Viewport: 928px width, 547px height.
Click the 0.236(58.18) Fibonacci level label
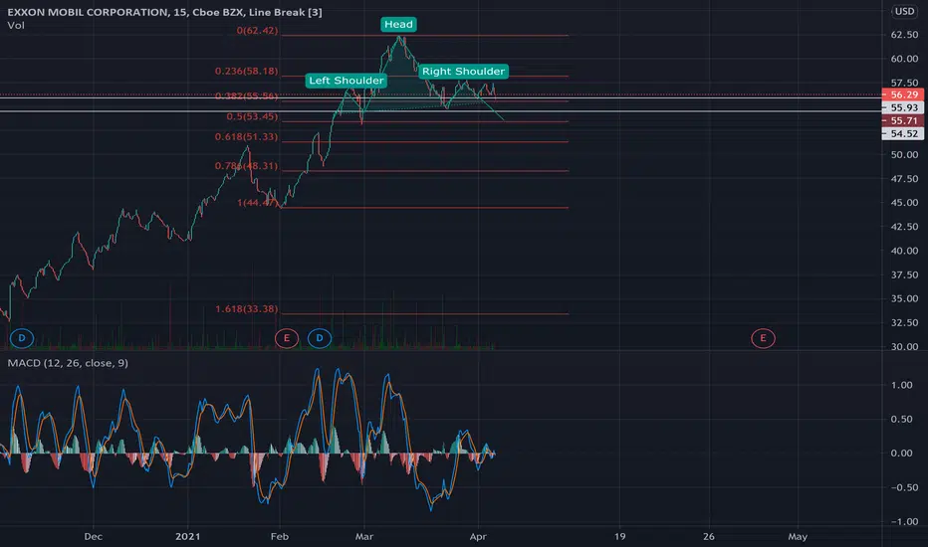pos(246,71)
